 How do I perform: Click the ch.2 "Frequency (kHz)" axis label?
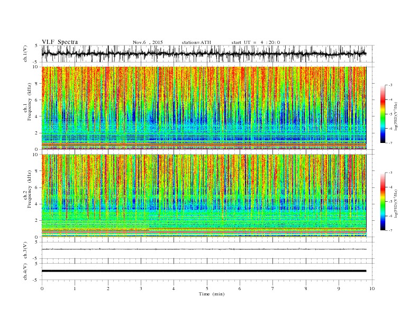click(30, 188)
